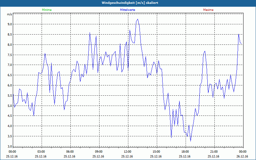Click the curve's lowest point after 18:00

pos(190,141)
